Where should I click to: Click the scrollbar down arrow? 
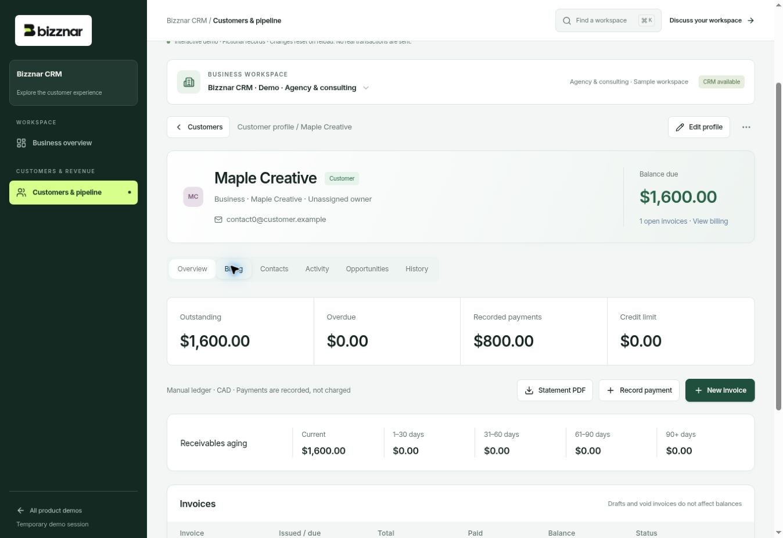point(778,533)
